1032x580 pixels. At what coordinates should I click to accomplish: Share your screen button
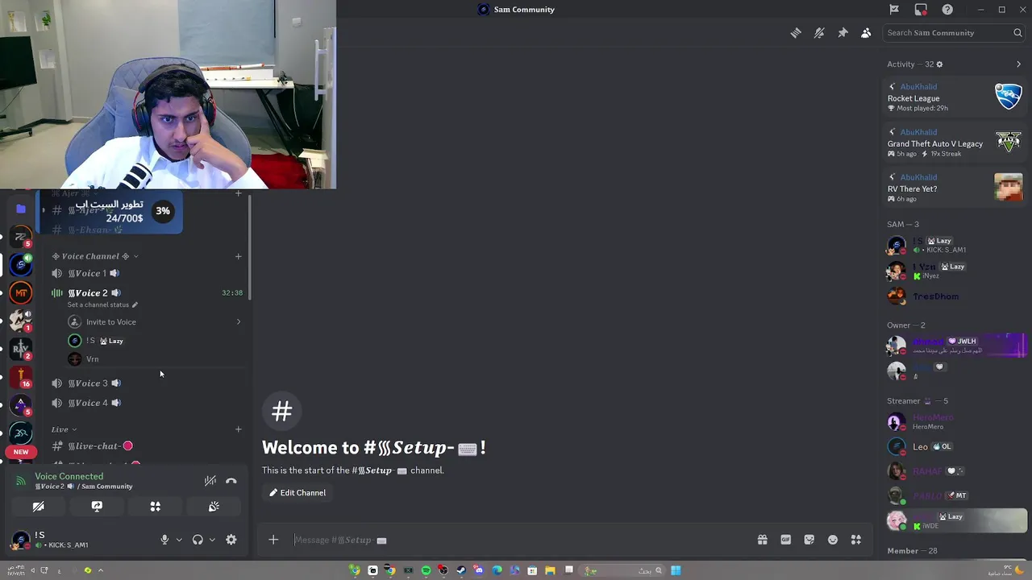(x=97, y=507)
